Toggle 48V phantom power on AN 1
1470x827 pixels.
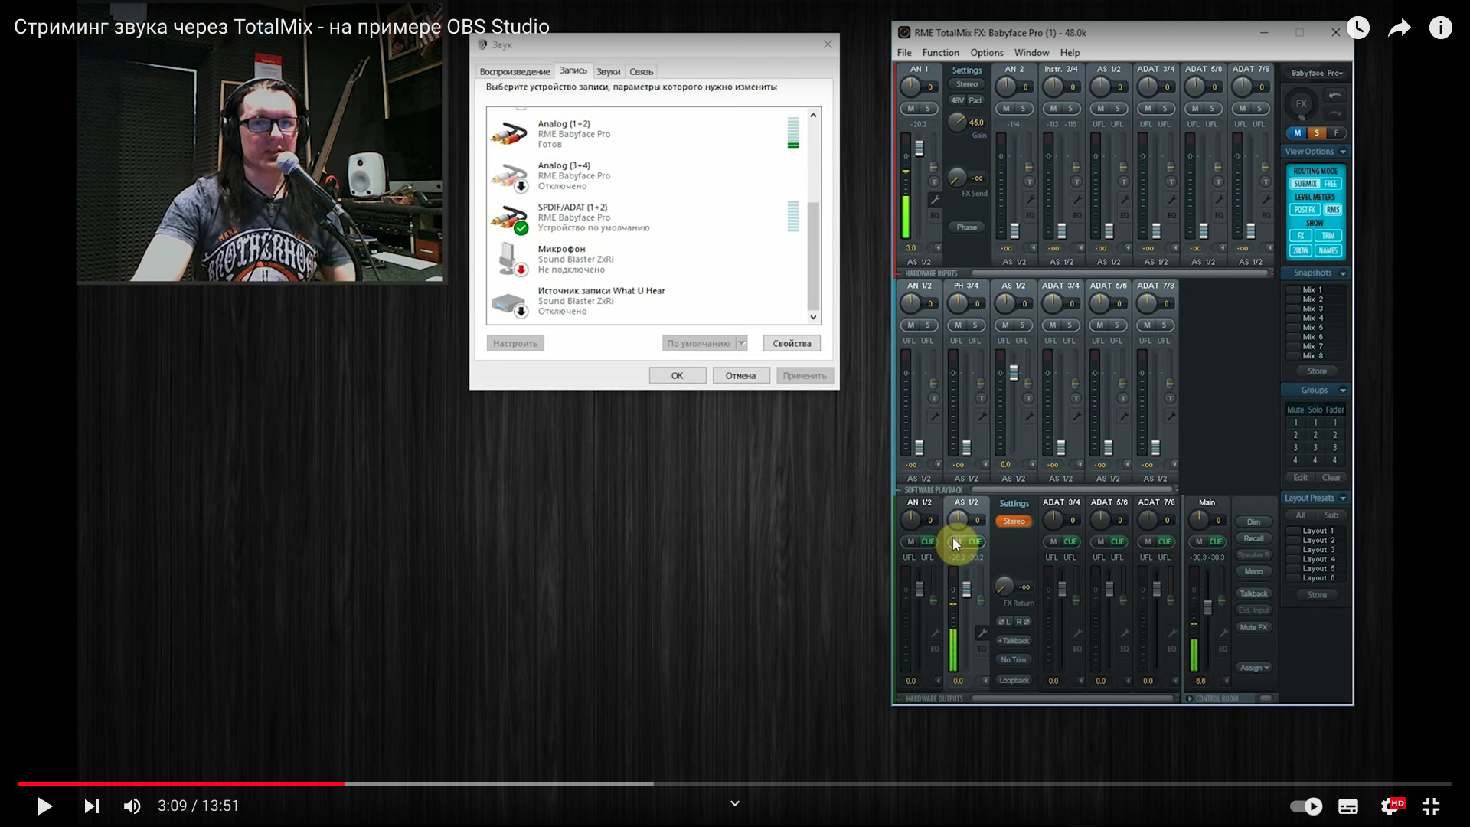coord(957,100)
